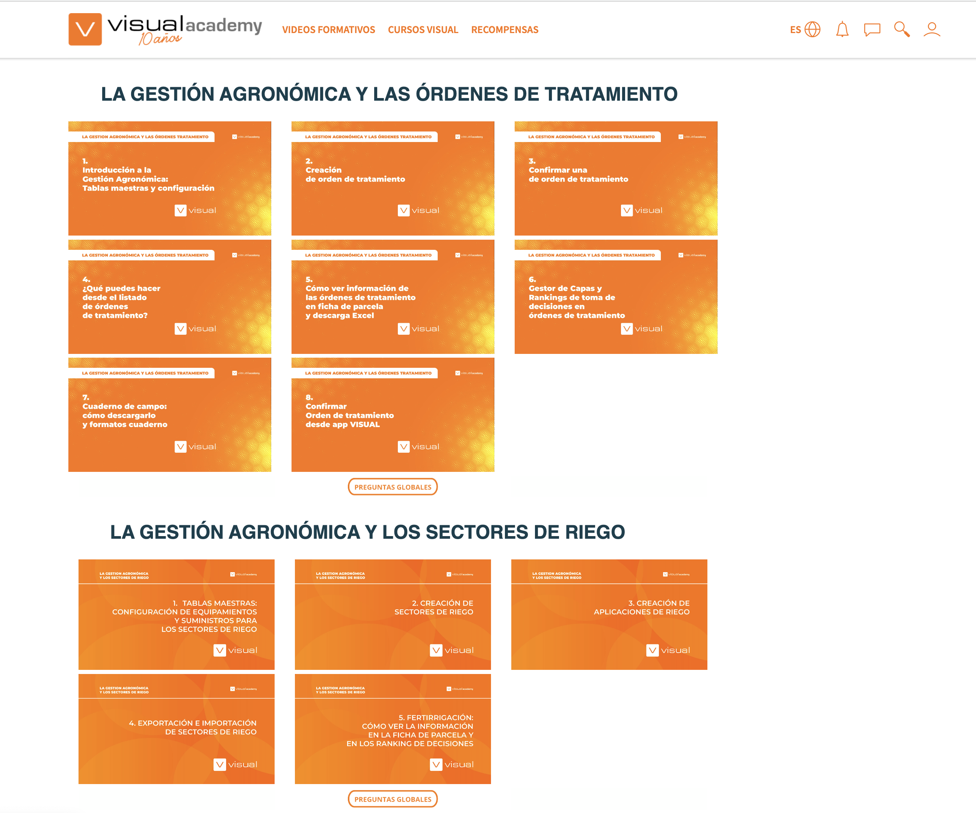Open the CURSOS VISUAL menu
The width and height of the screenshot is (976, 813).
pos(423,30)
